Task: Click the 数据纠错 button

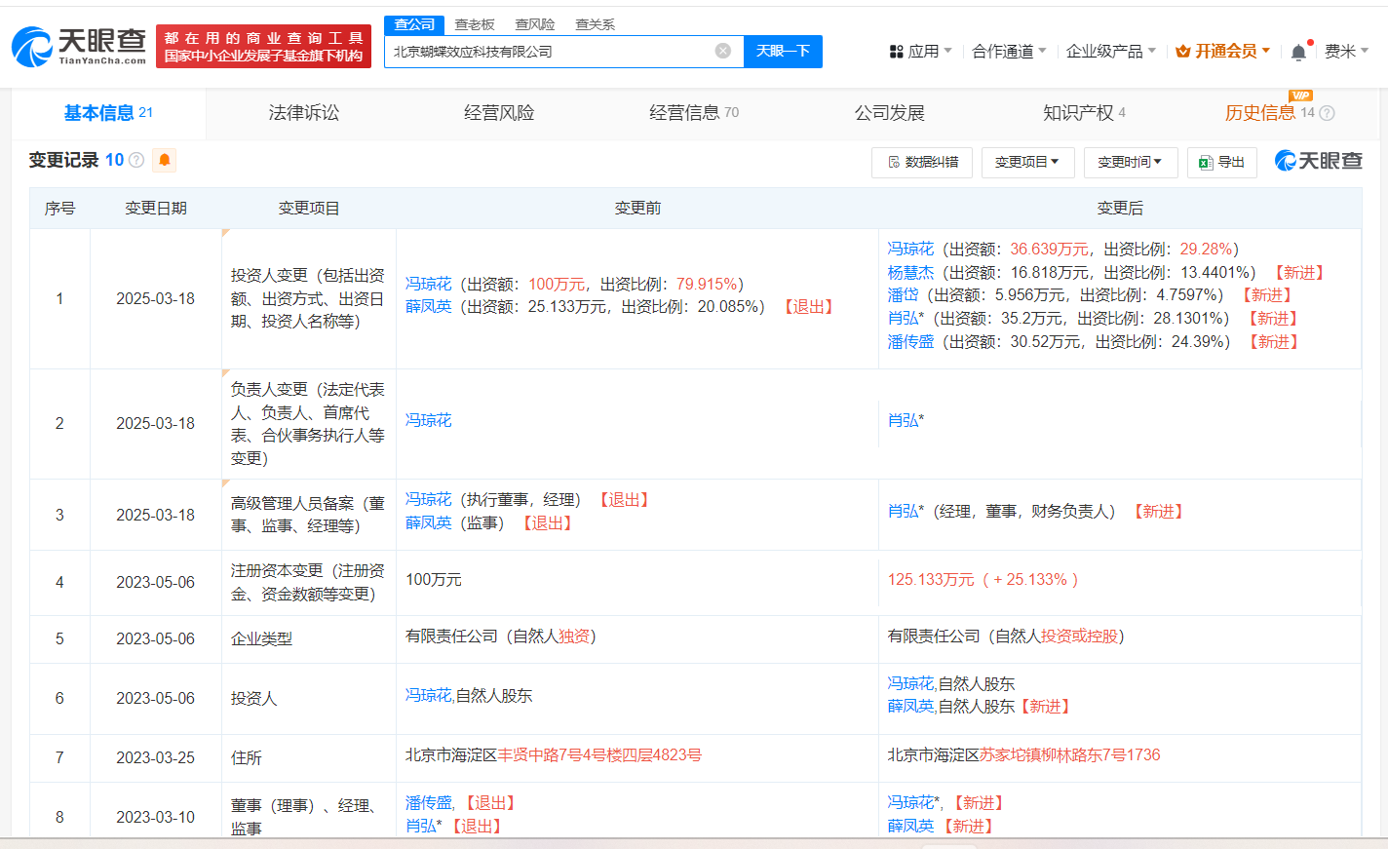Action: pos(922,162)
